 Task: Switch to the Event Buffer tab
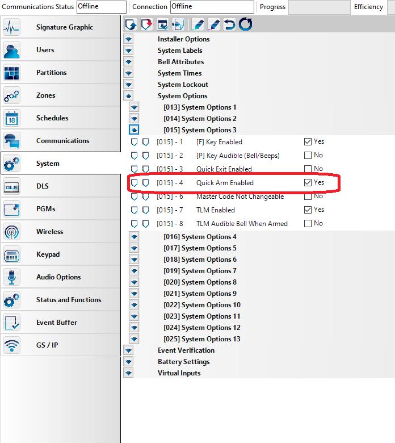click(x=57, y=323)
